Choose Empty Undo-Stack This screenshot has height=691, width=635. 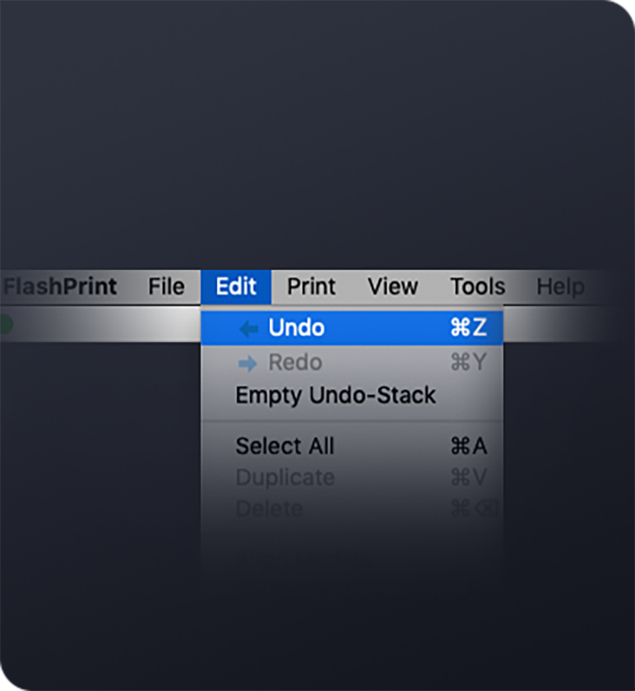[336, 396]
